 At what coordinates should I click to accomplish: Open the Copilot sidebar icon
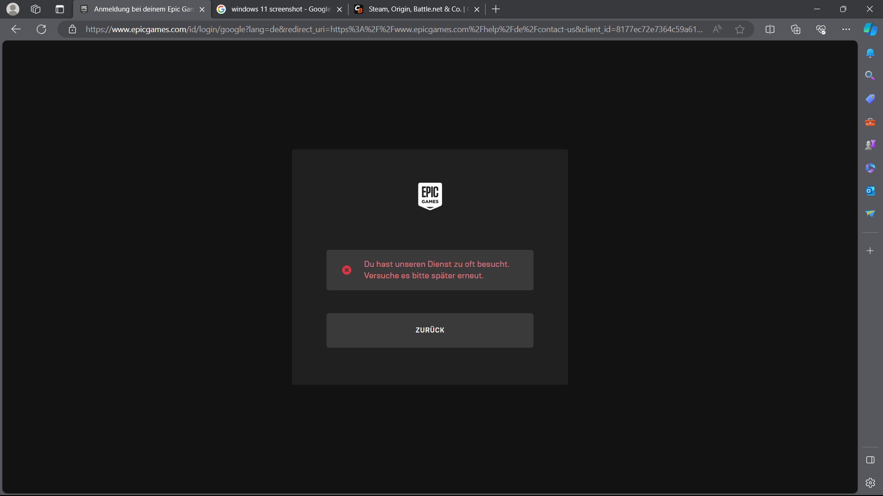(x=870, y=29)
